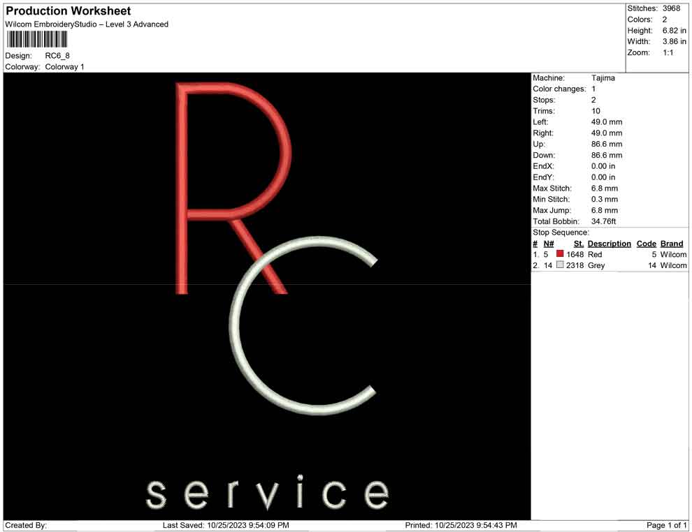Click the Color changes entry
This screenshot has height=532, width=692.
(558, 89)
